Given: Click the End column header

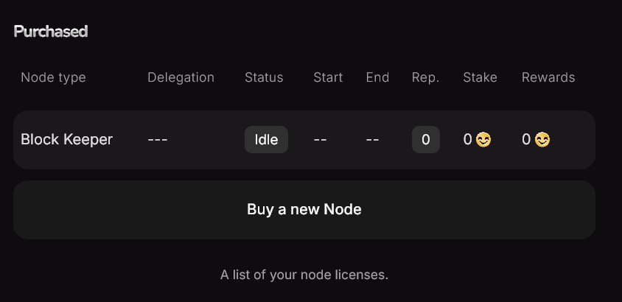Looking at the screenshot, I should (377, 77).
